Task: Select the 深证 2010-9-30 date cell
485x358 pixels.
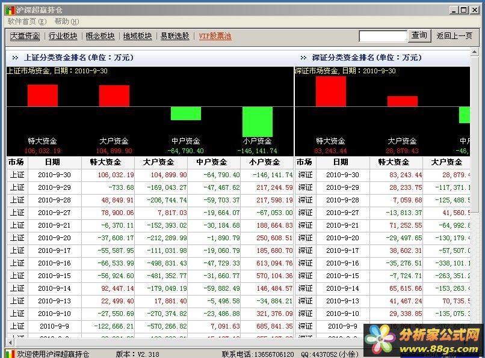Action: [x=343, y=175]
